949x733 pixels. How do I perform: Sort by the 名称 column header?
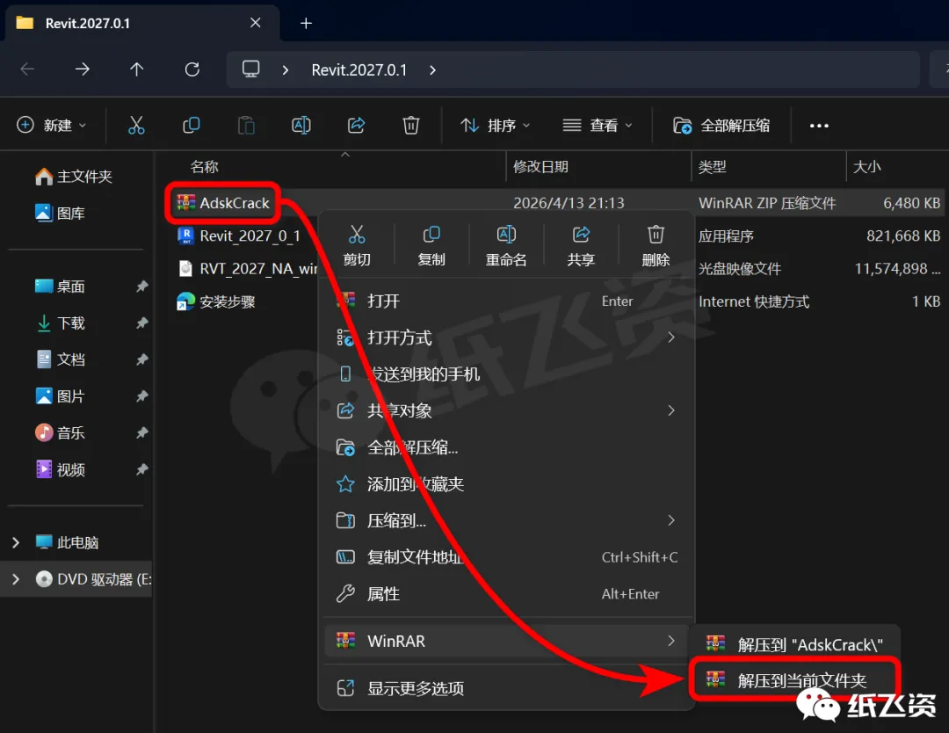tap(205, 167)
